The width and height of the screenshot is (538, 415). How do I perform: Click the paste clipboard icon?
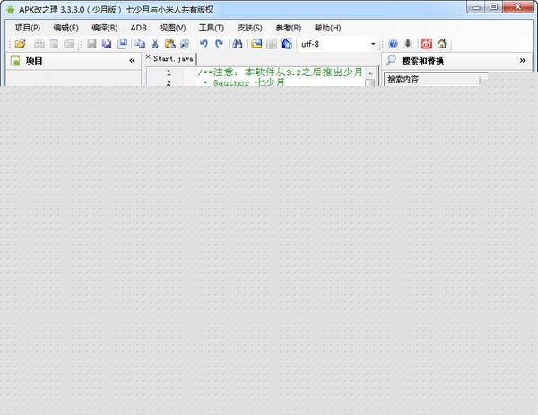point(169,44)
